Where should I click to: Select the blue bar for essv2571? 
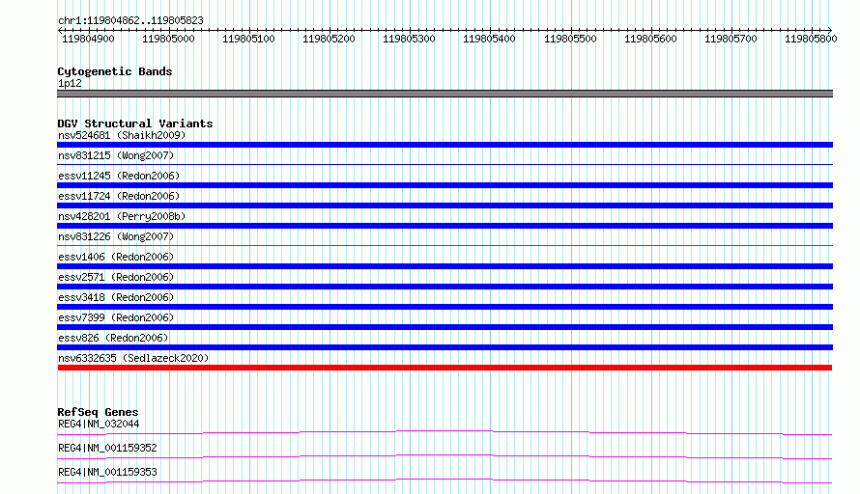pos(444,287)
